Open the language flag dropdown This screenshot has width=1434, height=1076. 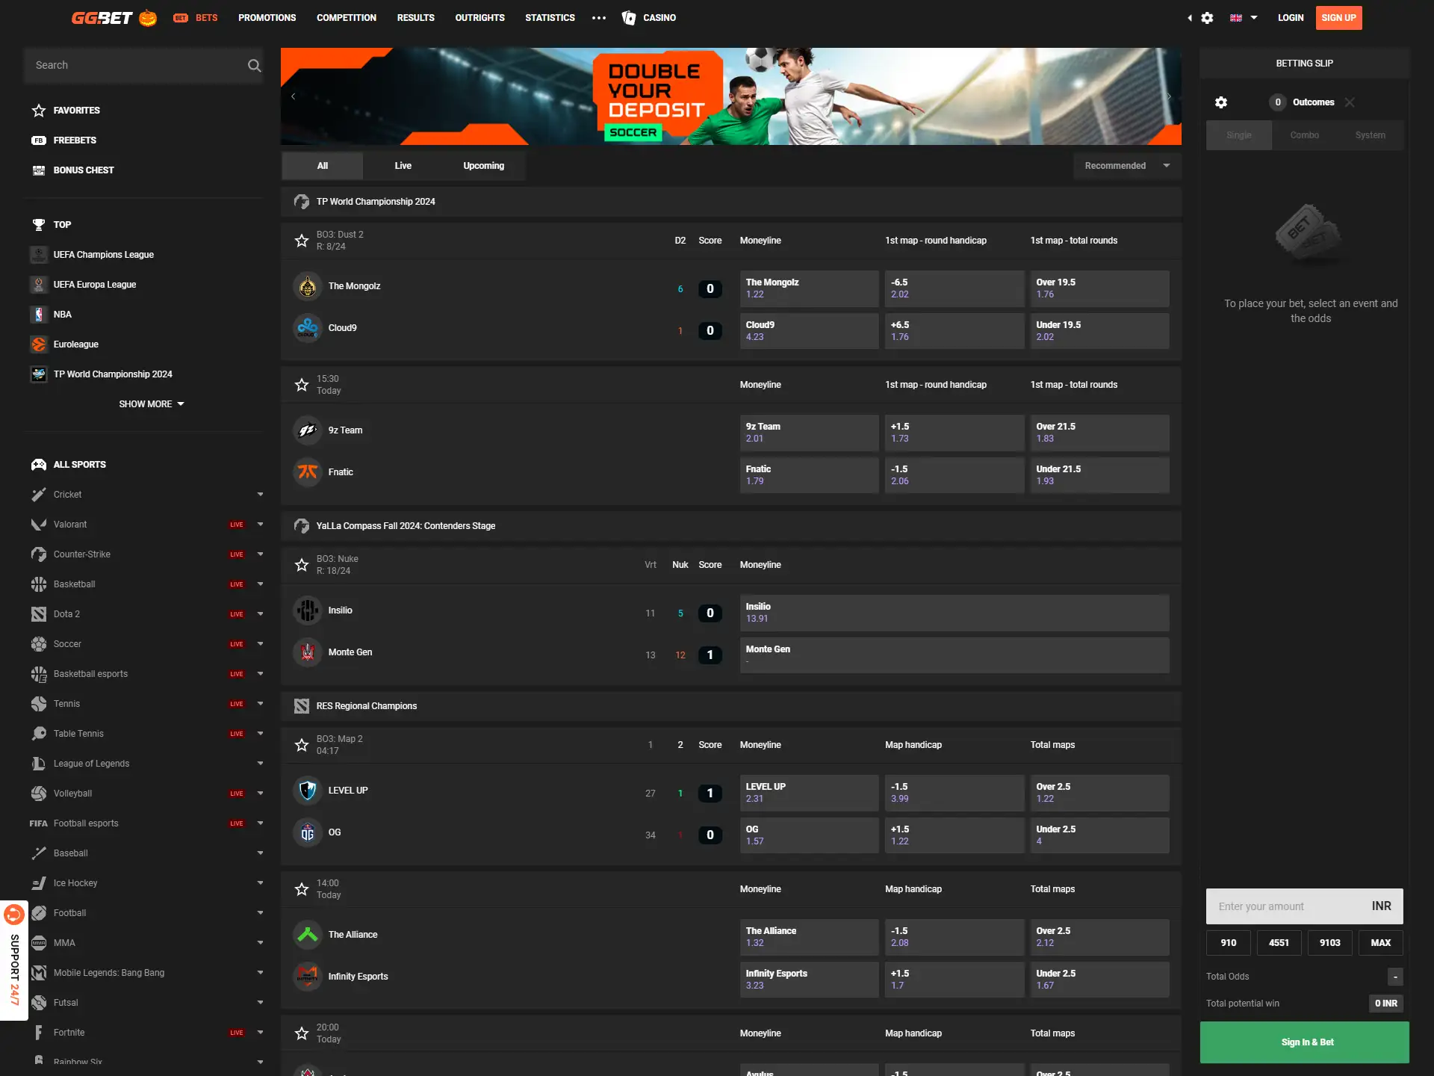pyautogui.click(x=1244, y=18)
